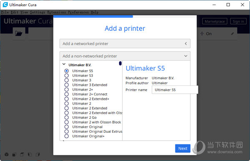Click the Ultimaker S5 heading in details panel

(145, 68)
